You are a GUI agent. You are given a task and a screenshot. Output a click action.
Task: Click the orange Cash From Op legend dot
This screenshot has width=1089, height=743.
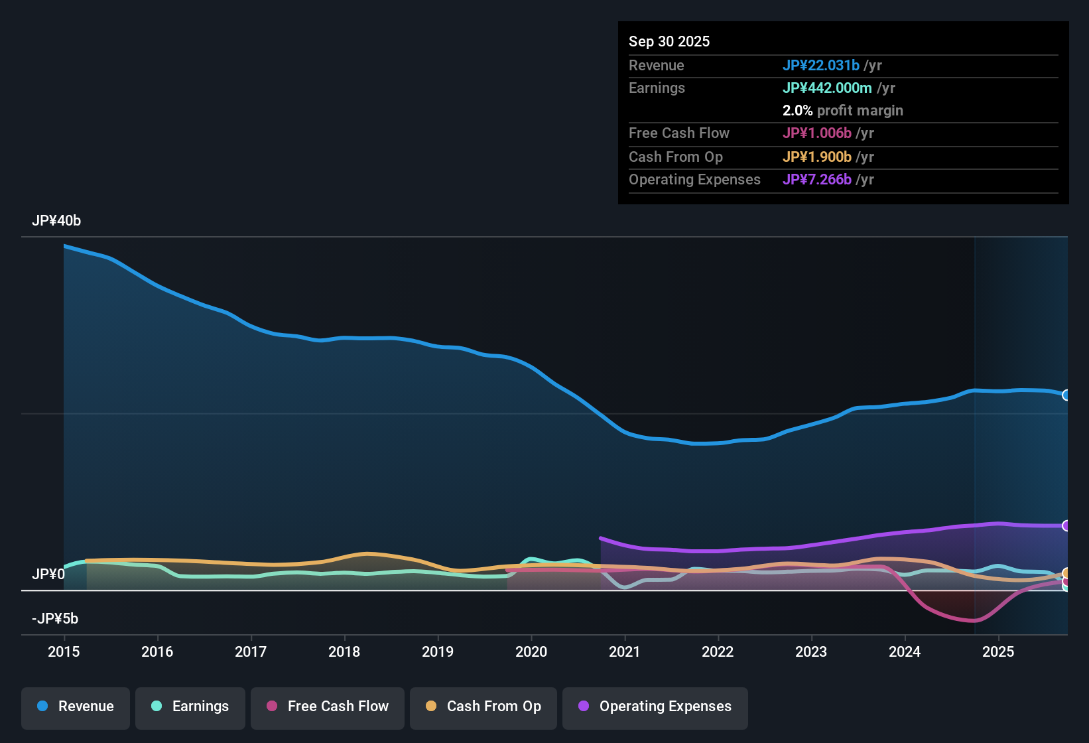(x=430, y=707)
